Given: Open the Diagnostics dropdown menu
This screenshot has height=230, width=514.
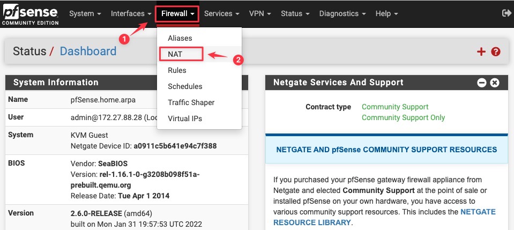Looking at the screenshot, I should [342, 13].
